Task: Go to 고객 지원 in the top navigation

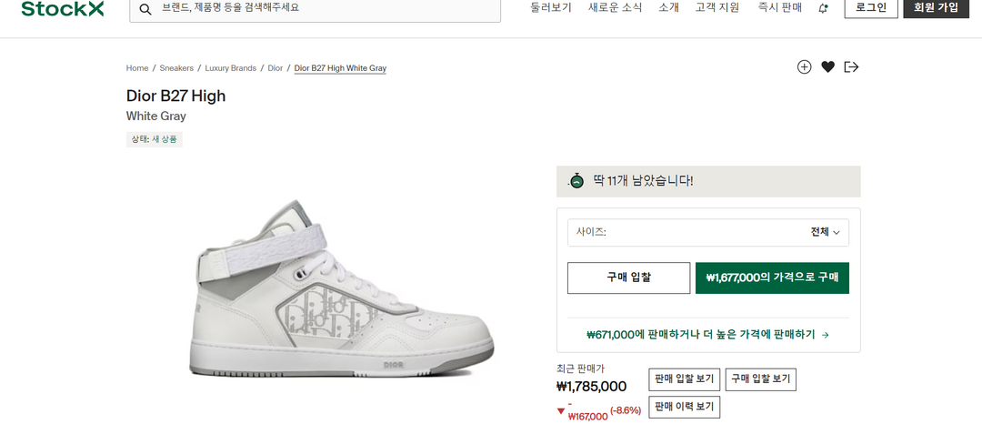Action: (717, 7)
